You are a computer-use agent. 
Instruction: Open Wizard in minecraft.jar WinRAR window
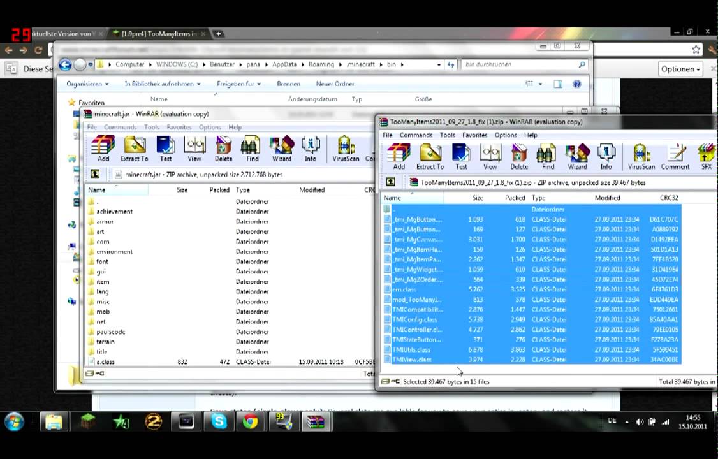pyautogui.click(x=282, y=149)
